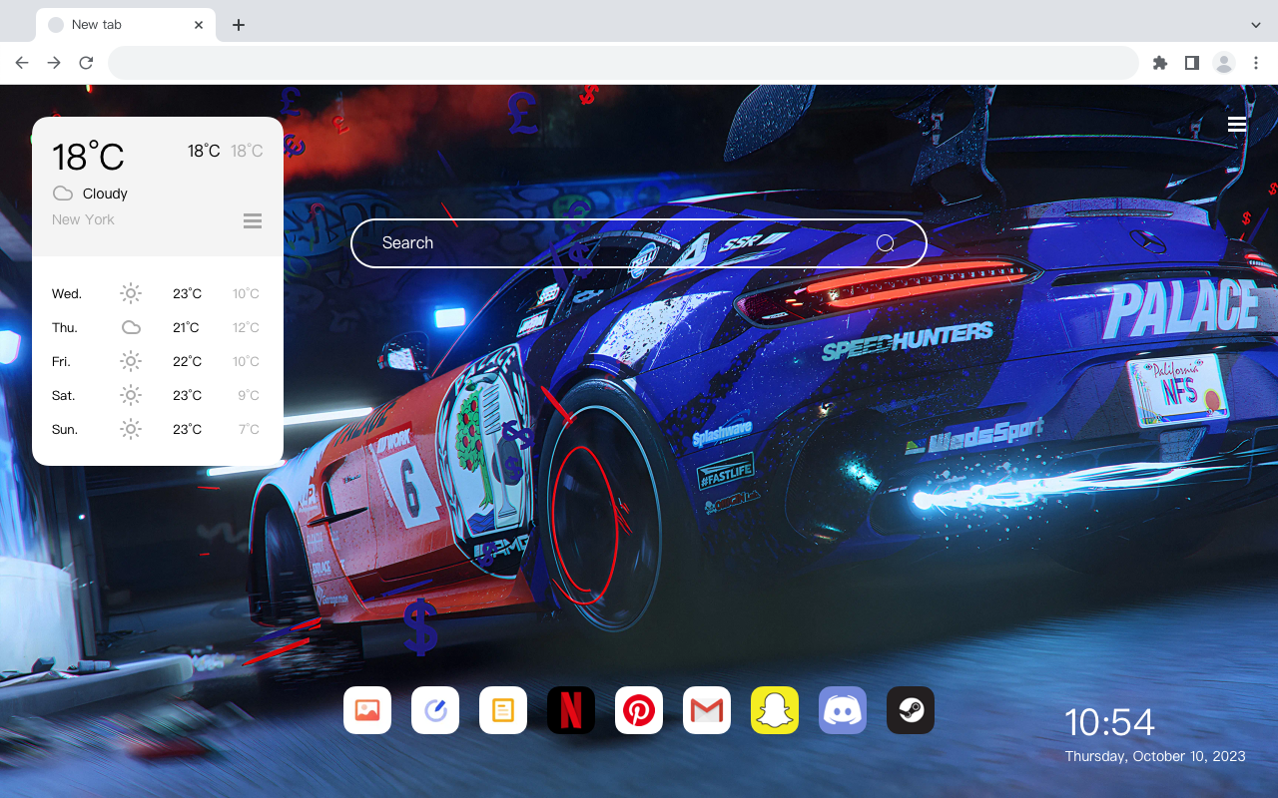Open the Netflix shortcut icon
This screenshot has width=1278, height=798.
[571, 710]
